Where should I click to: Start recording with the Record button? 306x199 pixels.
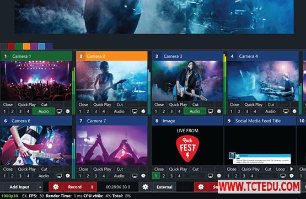[x=75, y=187]
